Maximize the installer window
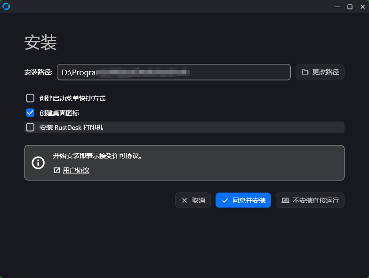The width and height of the screenshot is (369, 278). point(350,7)
